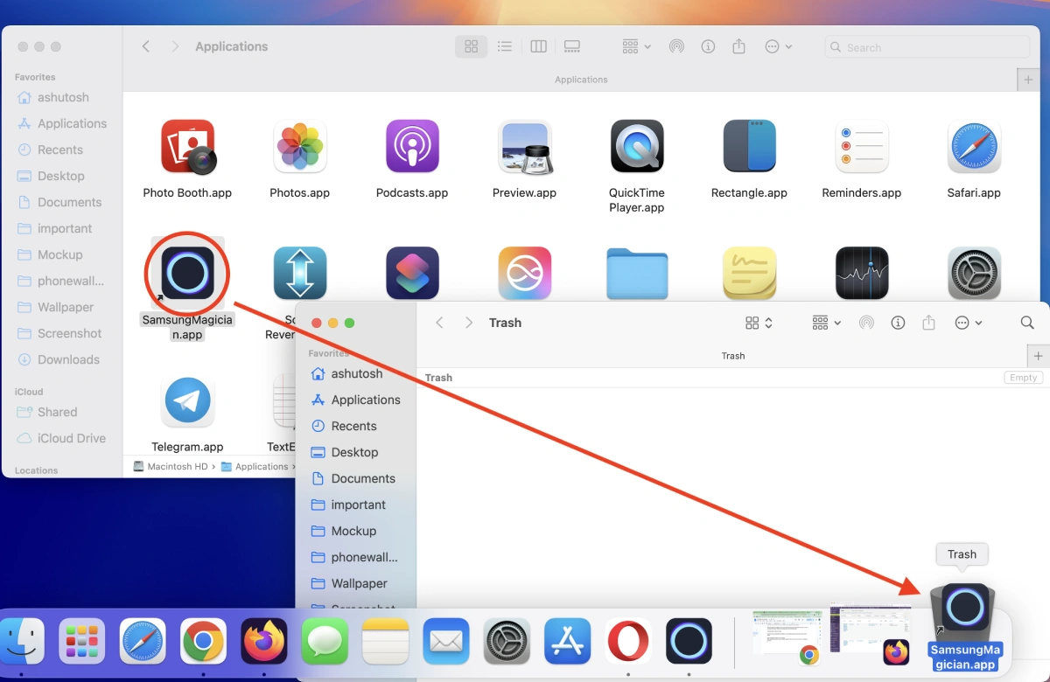Viewport: 1050px width, 682px height.
Task: Select the Stocks app icon in Applications
Action: click(x=862, y=273)
